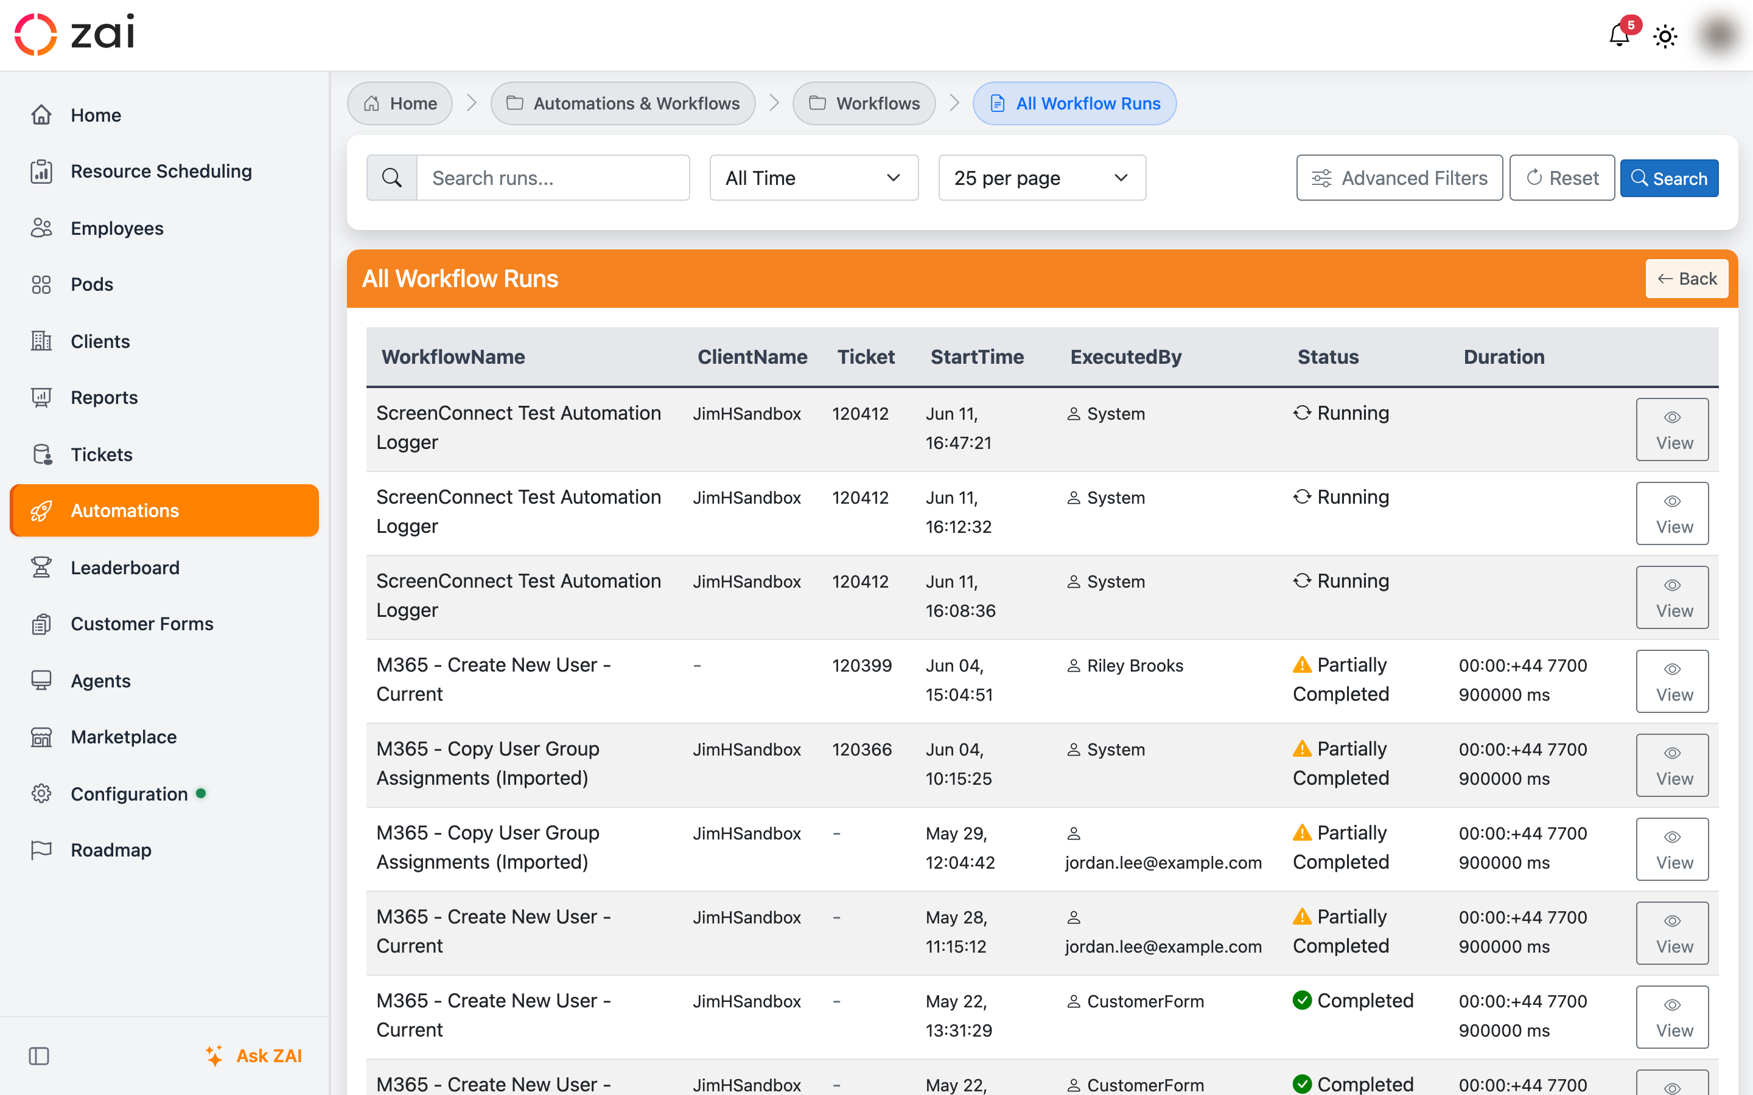Open the user profile avatar
The width and height of the screenshot is (1753, 1095).
tap(1719, 35)
